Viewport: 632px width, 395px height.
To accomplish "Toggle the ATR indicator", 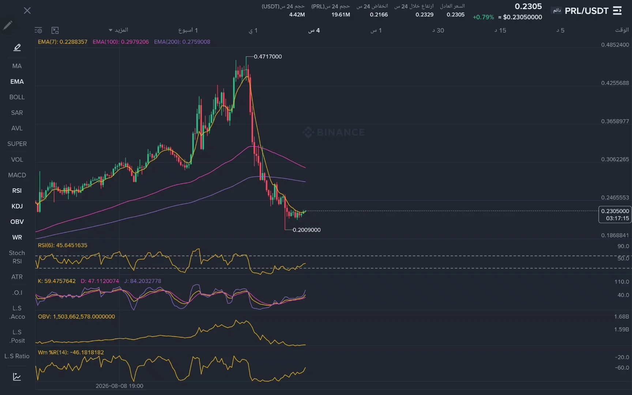I will click(17, 277).
